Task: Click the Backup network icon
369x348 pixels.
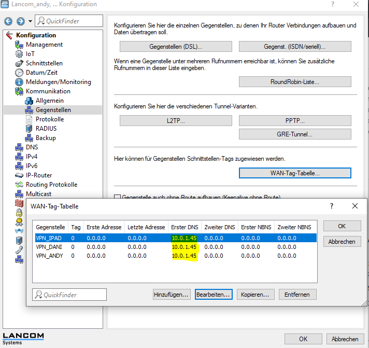Action: (x=29, y=138)
